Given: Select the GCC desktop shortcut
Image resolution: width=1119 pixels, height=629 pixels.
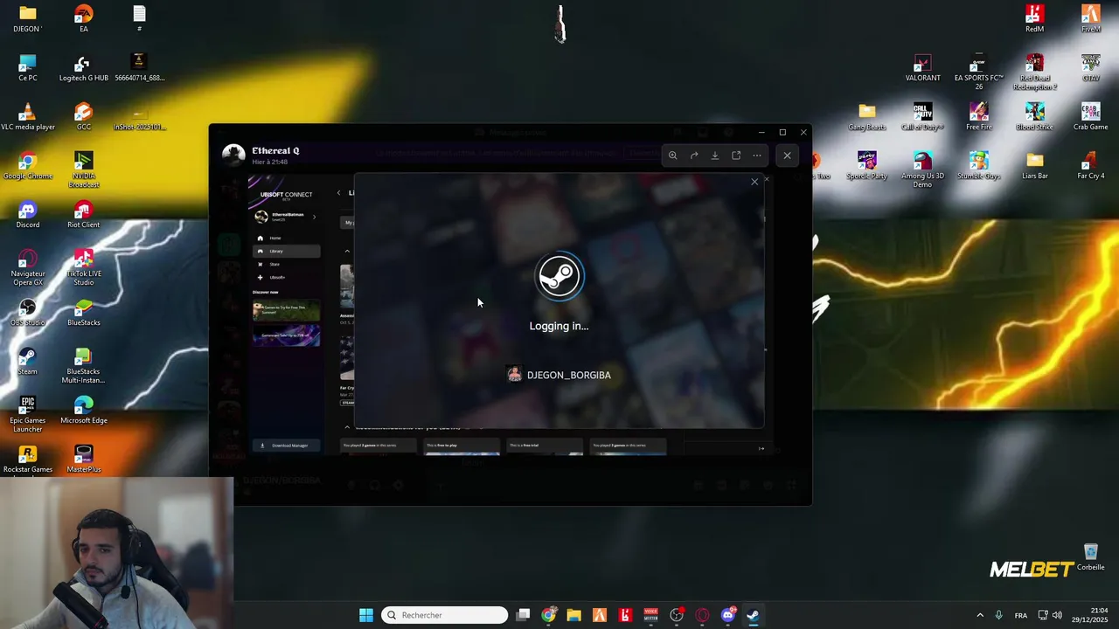Looking at the screenshot, I should point(84,117).
